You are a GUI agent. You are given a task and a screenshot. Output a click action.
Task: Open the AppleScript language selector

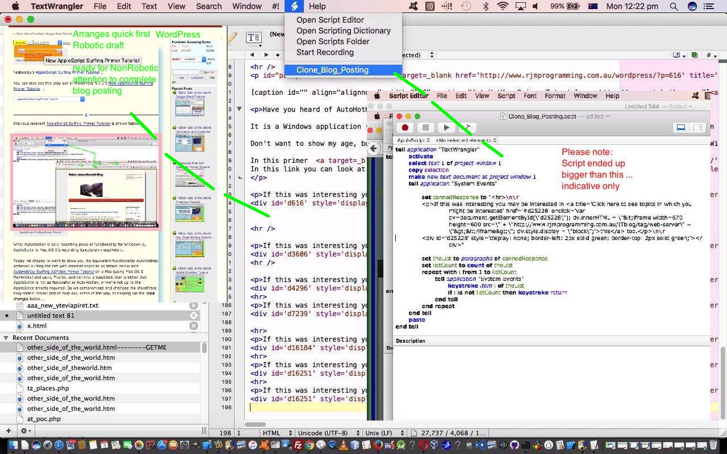point(413,140)
